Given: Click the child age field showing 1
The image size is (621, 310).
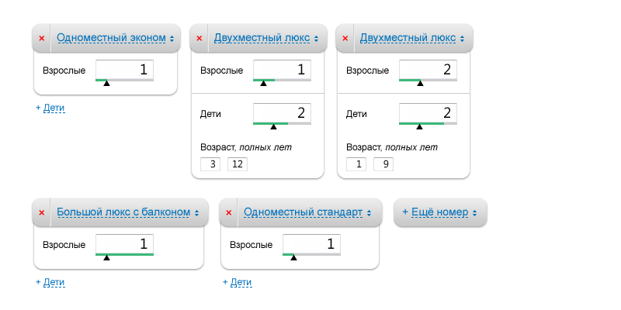Looking at the screenshot, I should point(356,164).
